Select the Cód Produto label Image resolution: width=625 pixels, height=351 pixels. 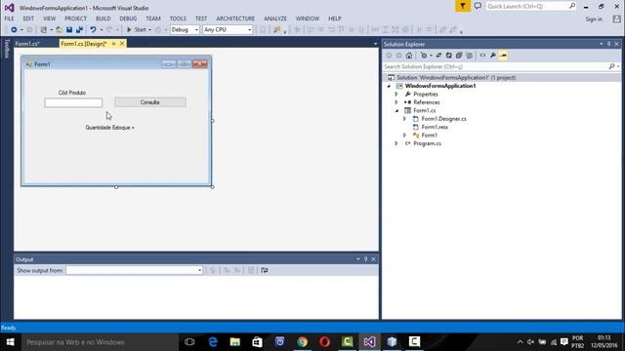[72, 93]
